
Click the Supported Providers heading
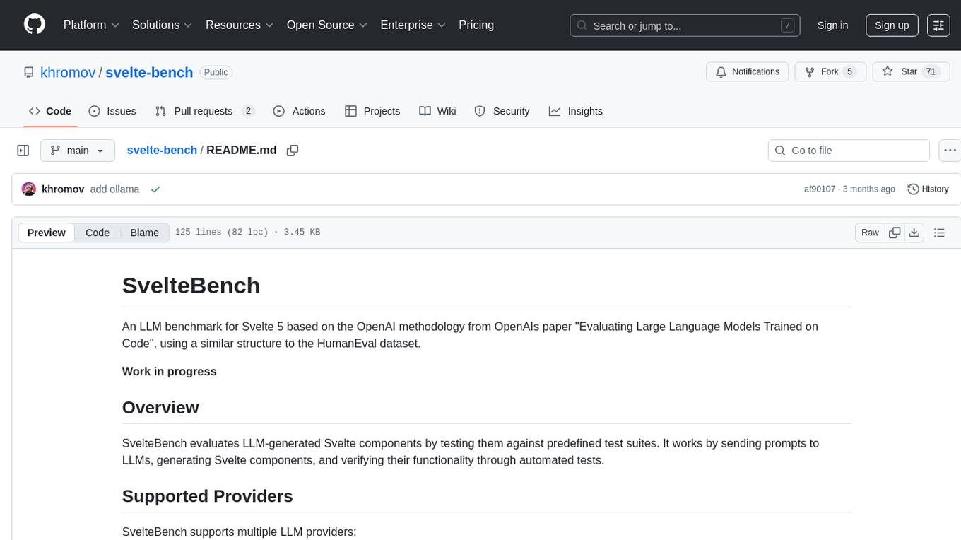(208, 496)
